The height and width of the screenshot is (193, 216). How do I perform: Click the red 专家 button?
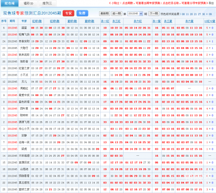pos(69,13)
